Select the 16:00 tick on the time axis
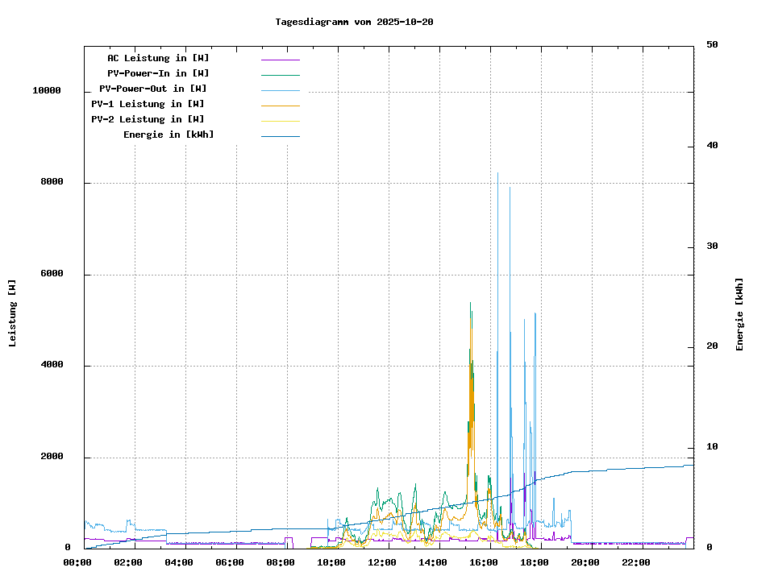This screenshot has width=774, height=580. click(483, 562)
